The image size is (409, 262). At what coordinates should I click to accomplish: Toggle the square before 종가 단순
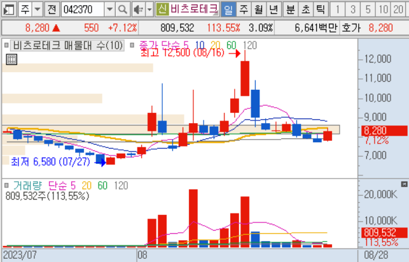132,45
